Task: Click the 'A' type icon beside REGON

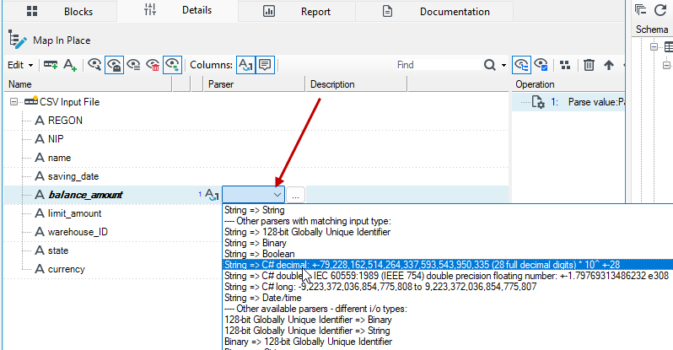Action: tap(40, 121)
